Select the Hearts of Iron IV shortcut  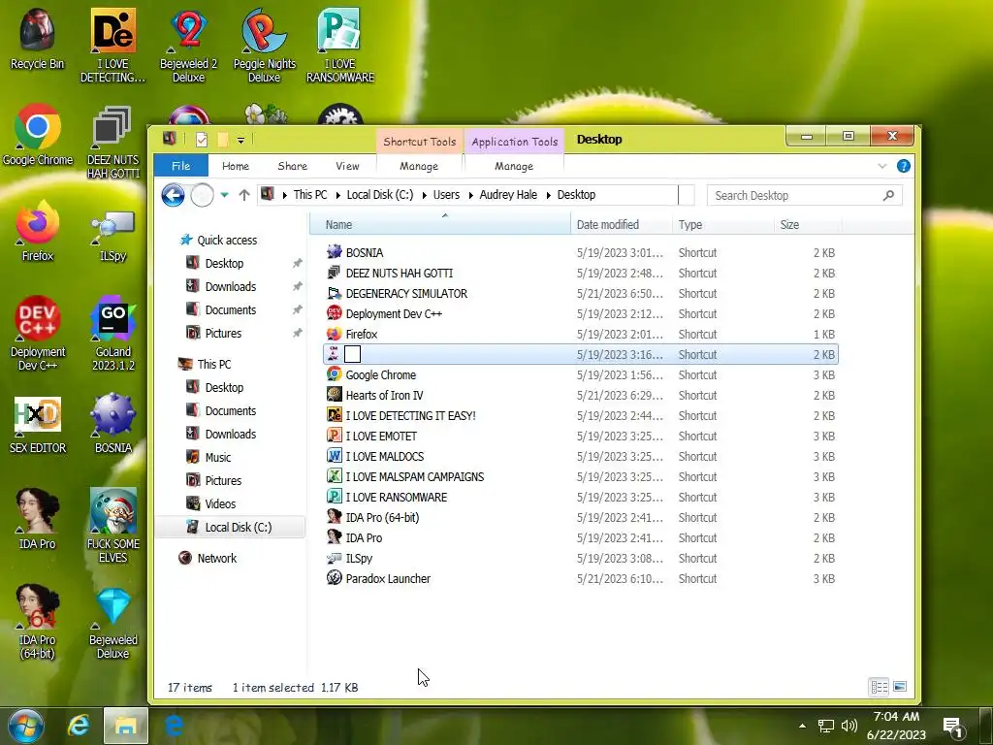[580, 396]
